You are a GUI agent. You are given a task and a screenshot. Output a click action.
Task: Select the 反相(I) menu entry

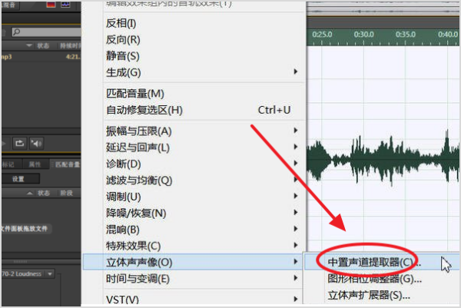pos(203,23)
